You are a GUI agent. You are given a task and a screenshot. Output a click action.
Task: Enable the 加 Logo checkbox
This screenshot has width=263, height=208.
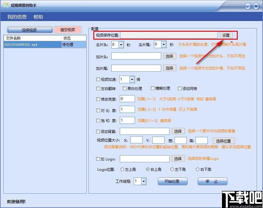98,159
